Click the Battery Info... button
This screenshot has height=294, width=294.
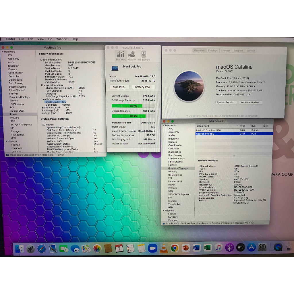point(144,87)
